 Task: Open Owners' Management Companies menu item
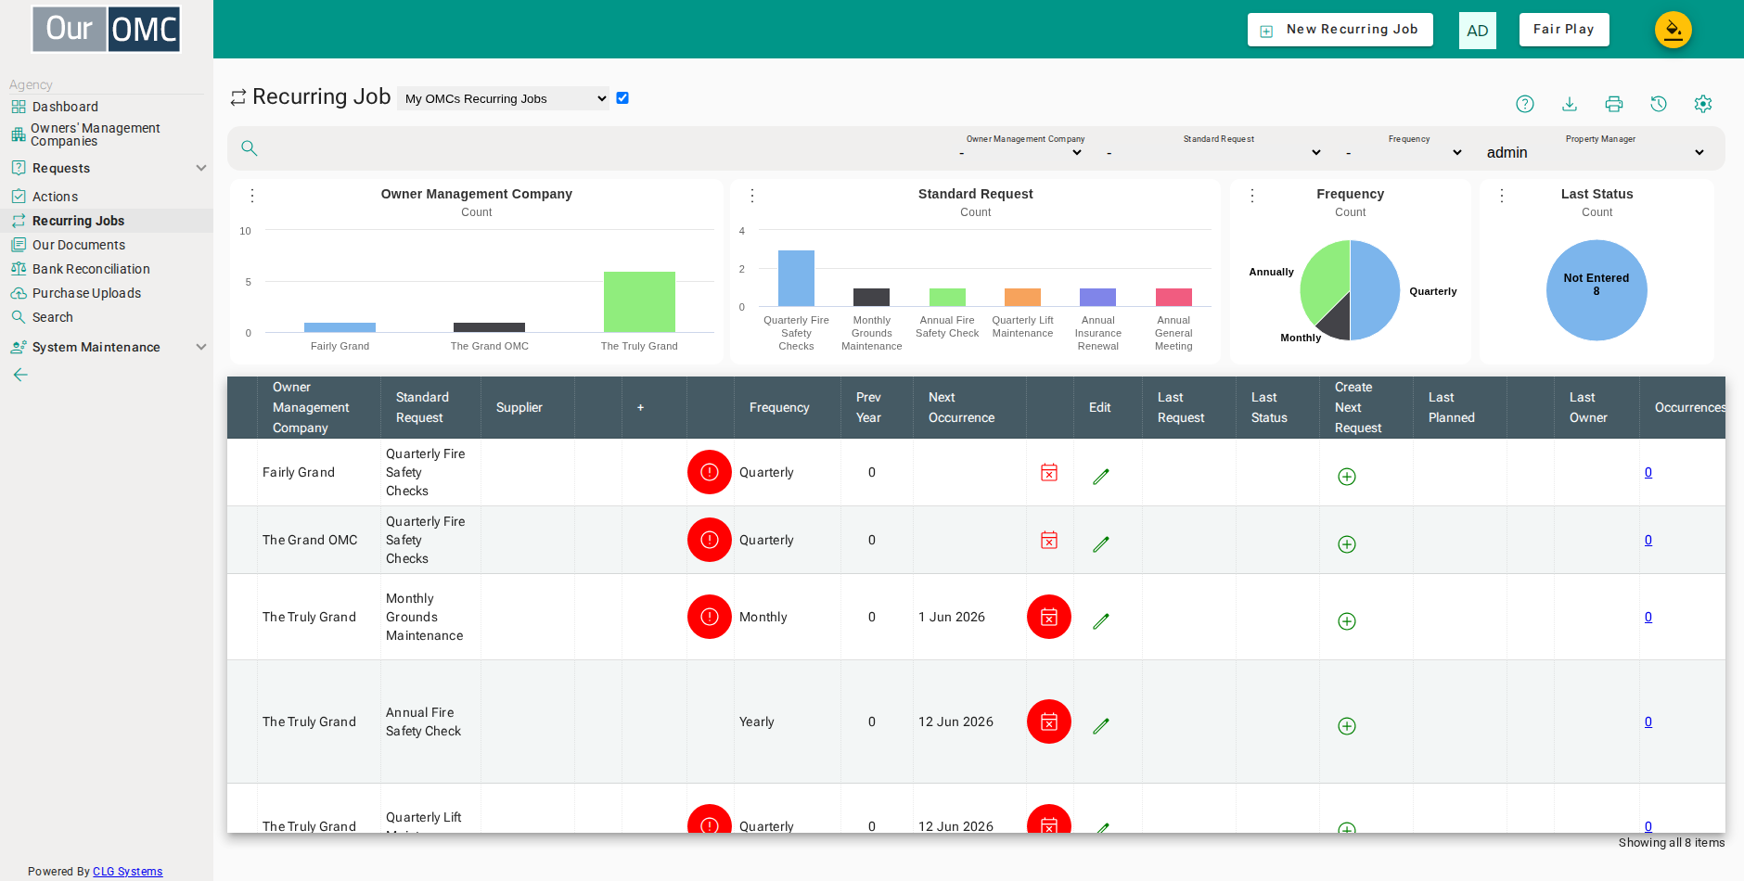click(96, 134)
